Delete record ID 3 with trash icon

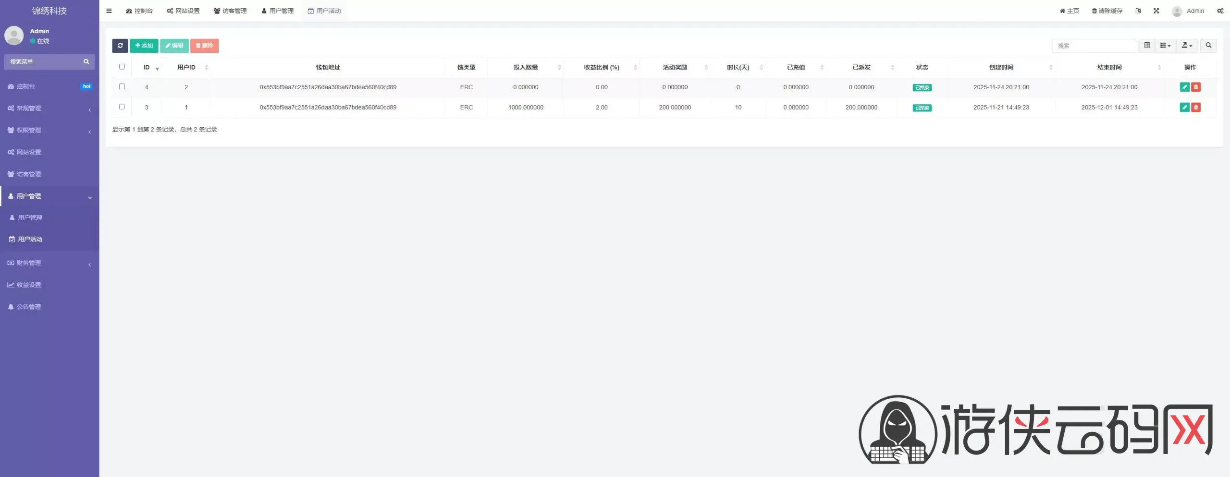1196,107
